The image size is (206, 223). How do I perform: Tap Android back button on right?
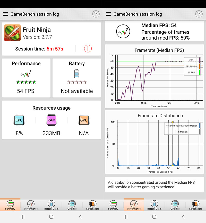click(183, 217)
